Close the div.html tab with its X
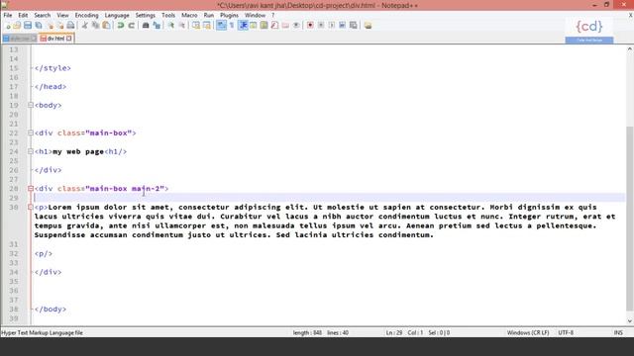The image size is (634, 356). coord(69,39)
